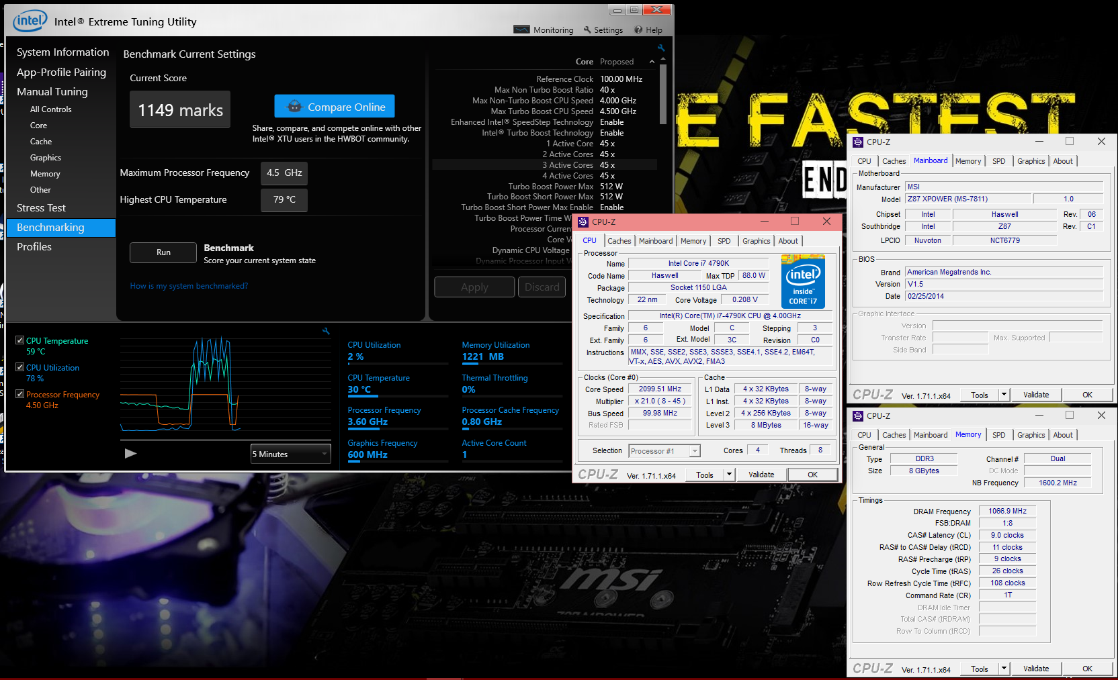Open Cache tuning item in sidebar
Screen dimensions: 1118x680
click(x=40, y=142)
